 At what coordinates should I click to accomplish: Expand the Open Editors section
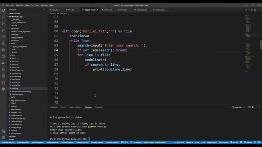coord(27,13)
